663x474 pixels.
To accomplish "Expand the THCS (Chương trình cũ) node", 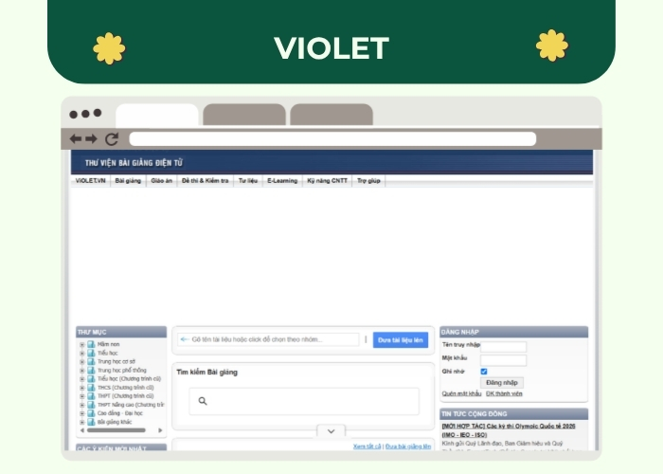I will (x=82, y=388).
